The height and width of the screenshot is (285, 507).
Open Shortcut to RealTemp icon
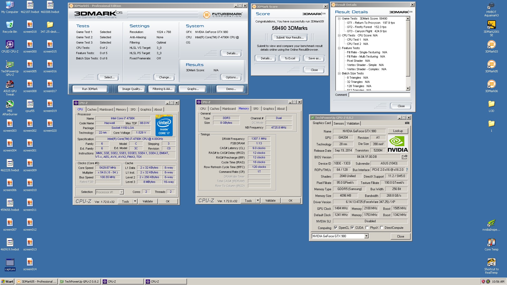(x=491, y=266)
